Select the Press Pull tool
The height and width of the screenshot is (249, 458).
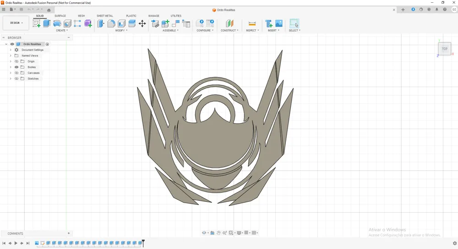pyautogui.click(x=101, y=23)
